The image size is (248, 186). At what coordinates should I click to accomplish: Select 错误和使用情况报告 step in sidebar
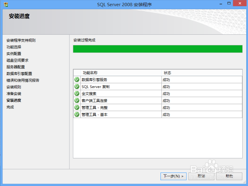pyautogui.click(x=23, y=80)
